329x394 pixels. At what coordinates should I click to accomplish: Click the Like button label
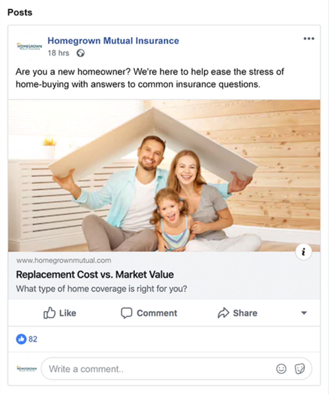point(68,313)
